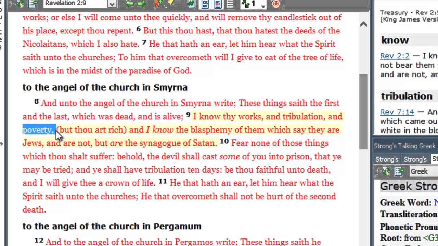Go forward with the right green arrow
The width and height of the screenshot is (438, 246).
[141, 4]
